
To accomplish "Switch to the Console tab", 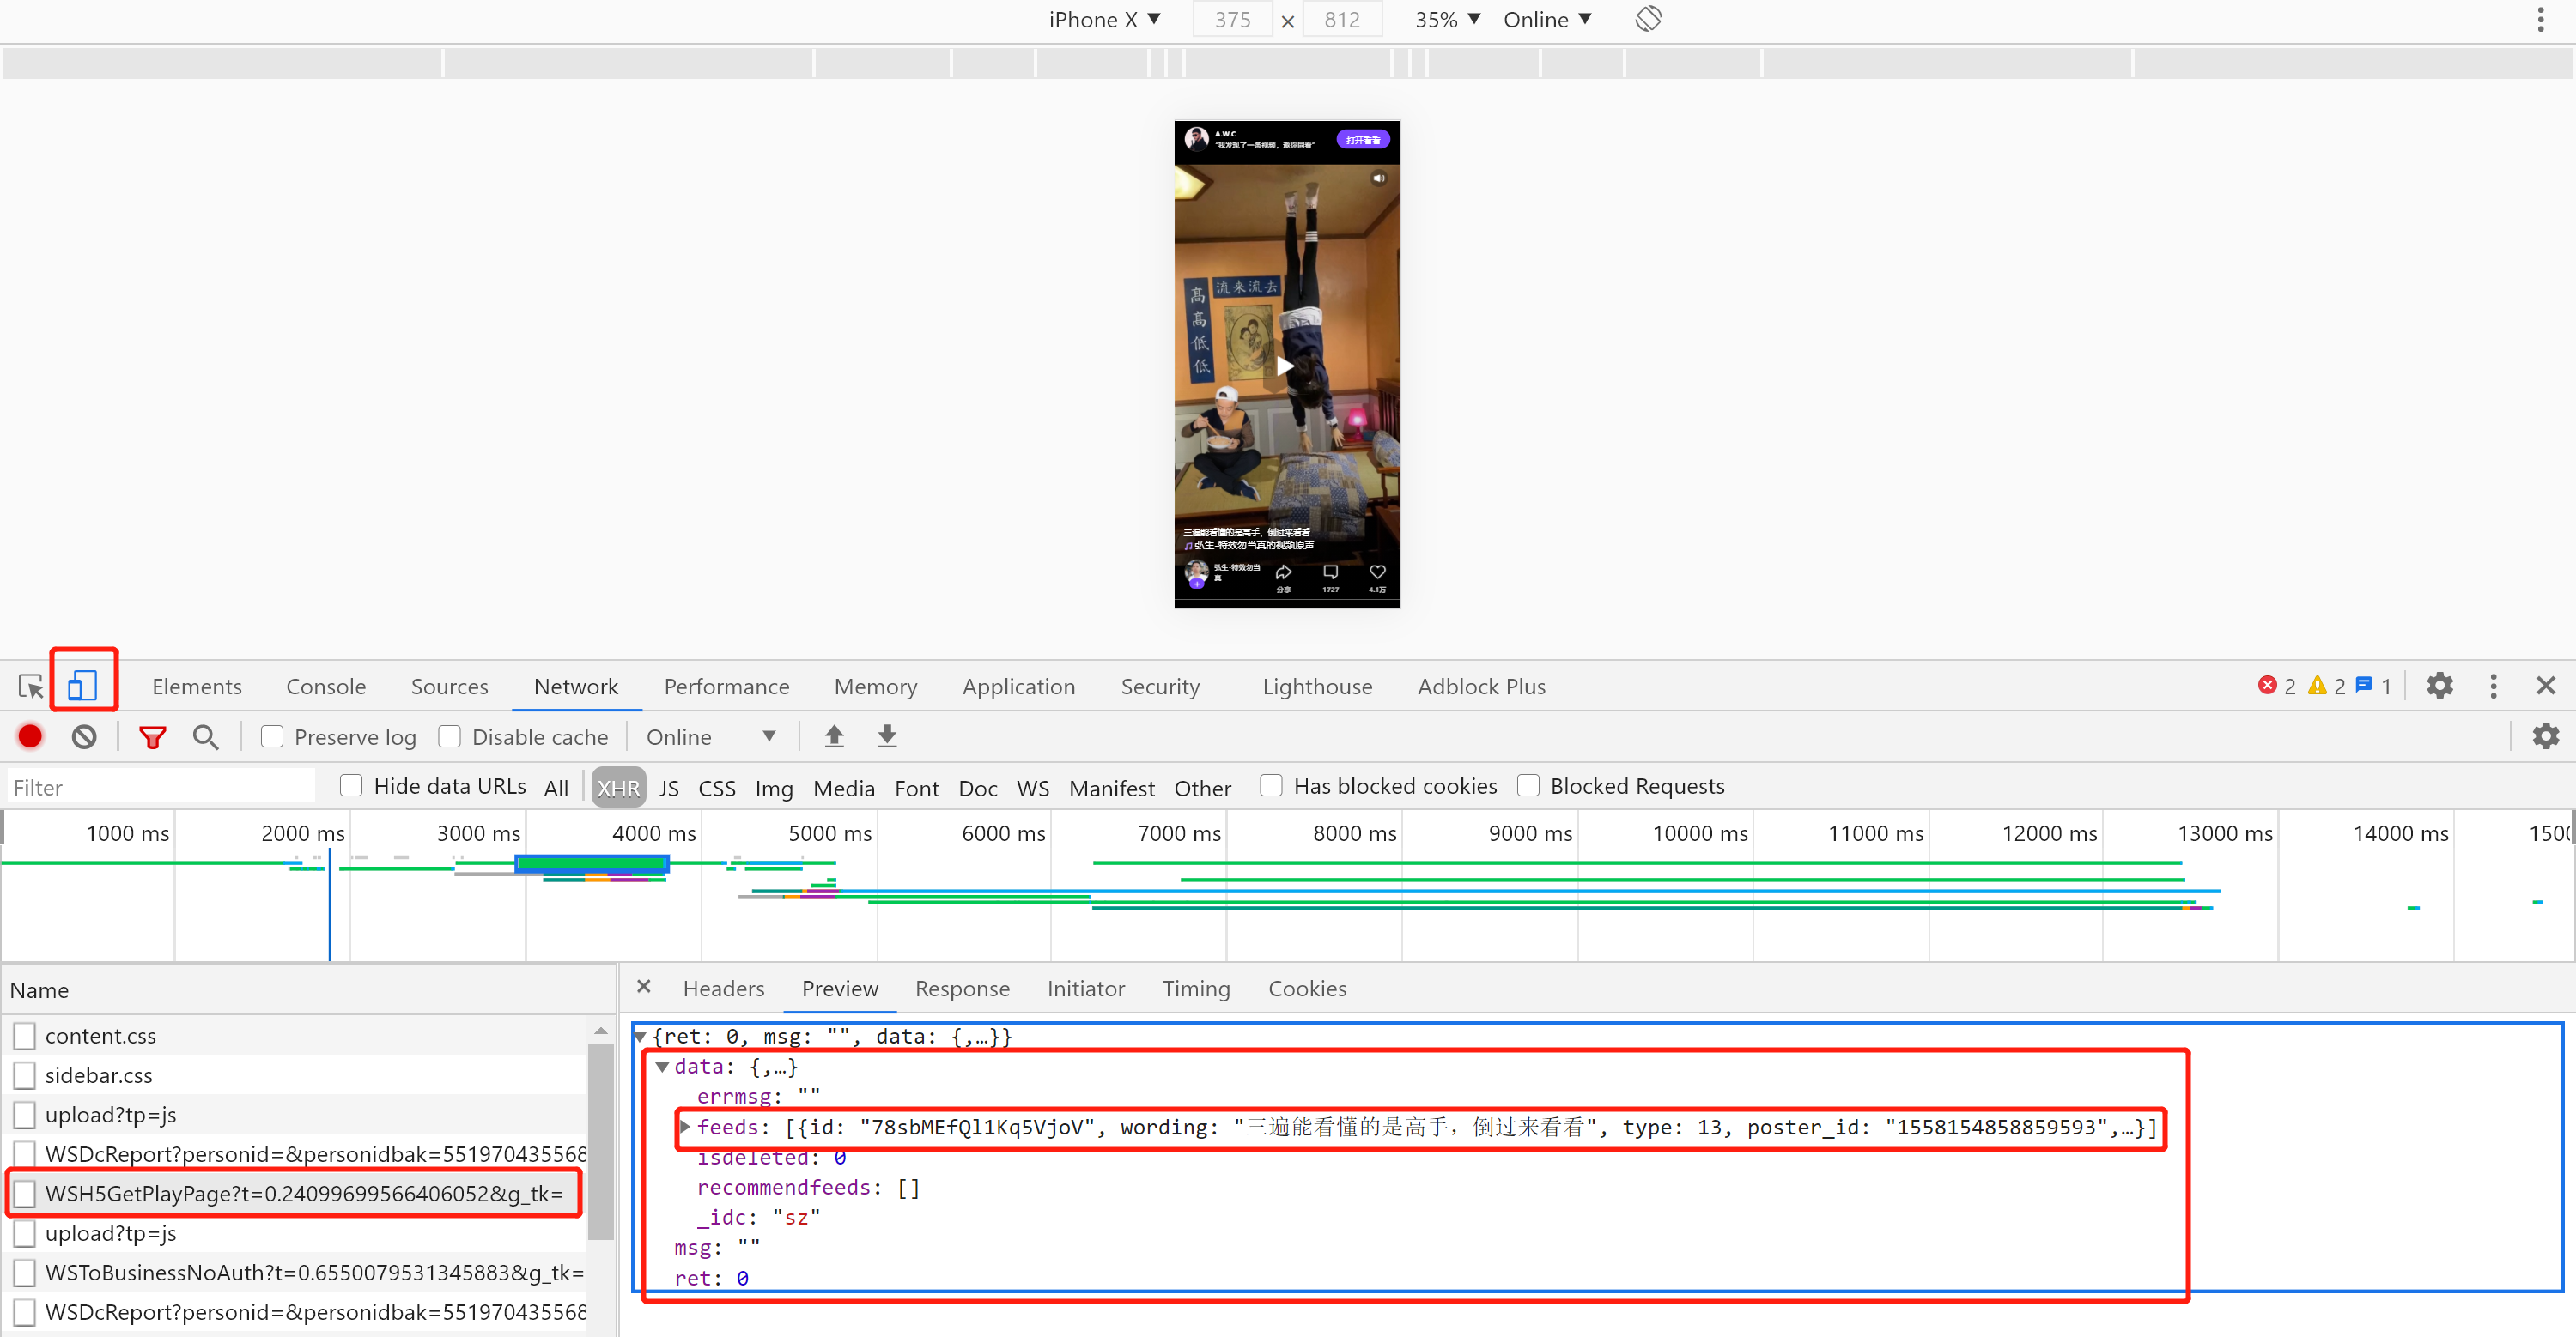I will click(325, 687).
